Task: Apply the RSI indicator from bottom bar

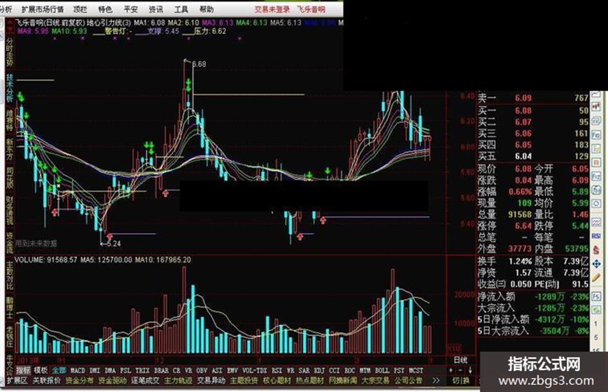Action: 277,371
